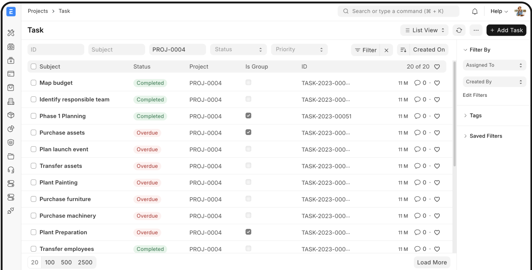
Task: Open the Help menu in the top bar
Action: tap(498, 11)
